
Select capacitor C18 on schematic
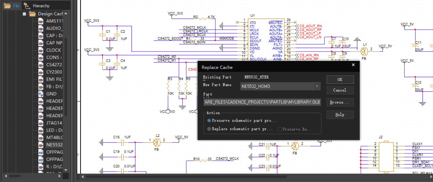(122, 142)
